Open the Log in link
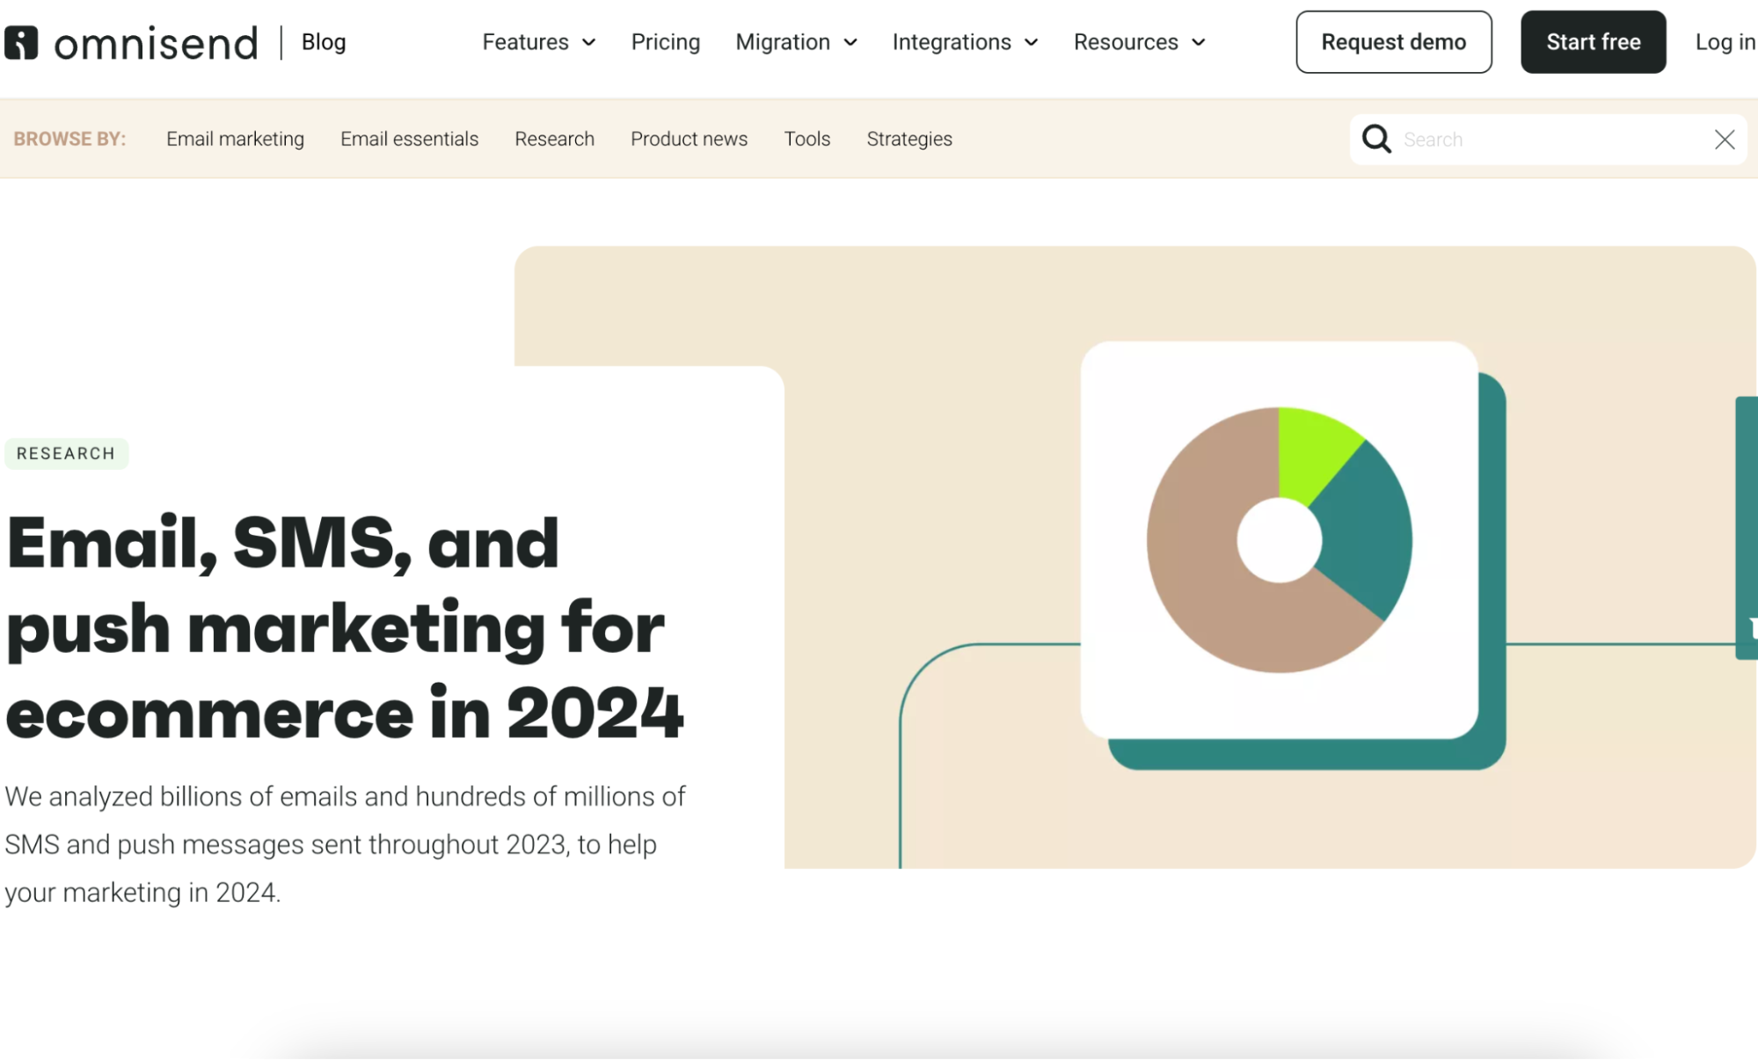 pyautogui.click(x=1725, y=42)
